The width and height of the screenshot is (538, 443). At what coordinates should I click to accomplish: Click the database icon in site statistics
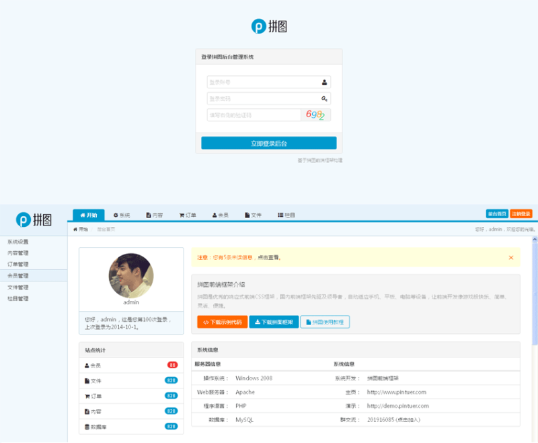coord(86,426)
